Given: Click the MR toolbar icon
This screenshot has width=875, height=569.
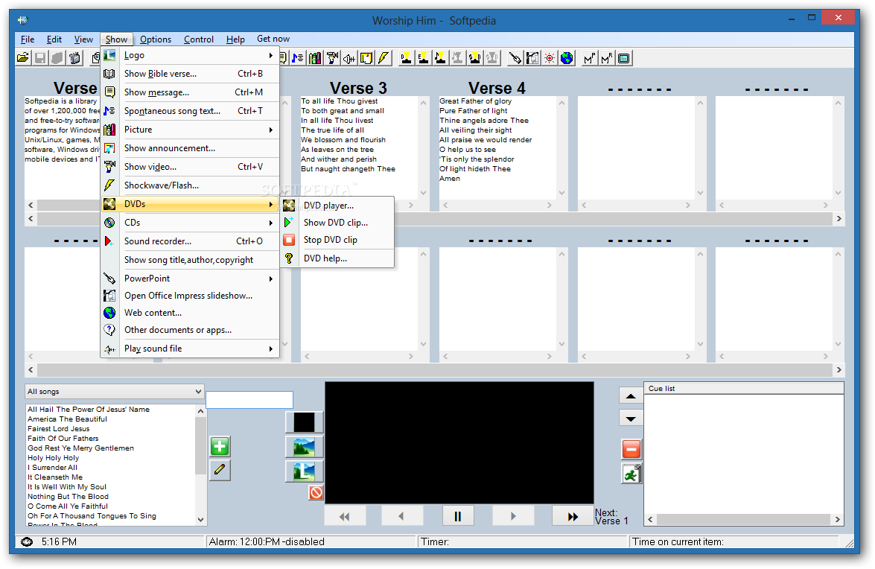Looking at the screenshot, I should click(x=607, y=58).
